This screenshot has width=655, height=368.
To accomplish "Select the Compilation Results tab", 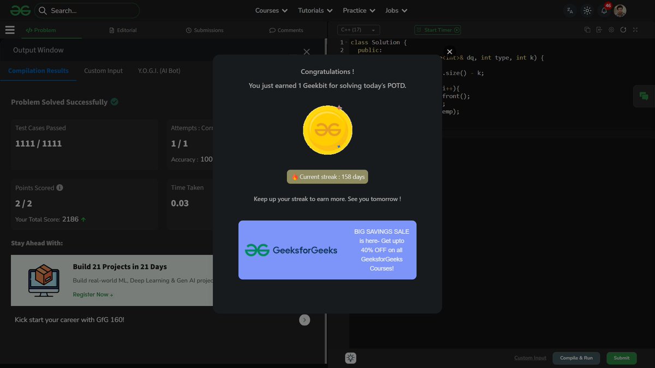I will 38,71.
